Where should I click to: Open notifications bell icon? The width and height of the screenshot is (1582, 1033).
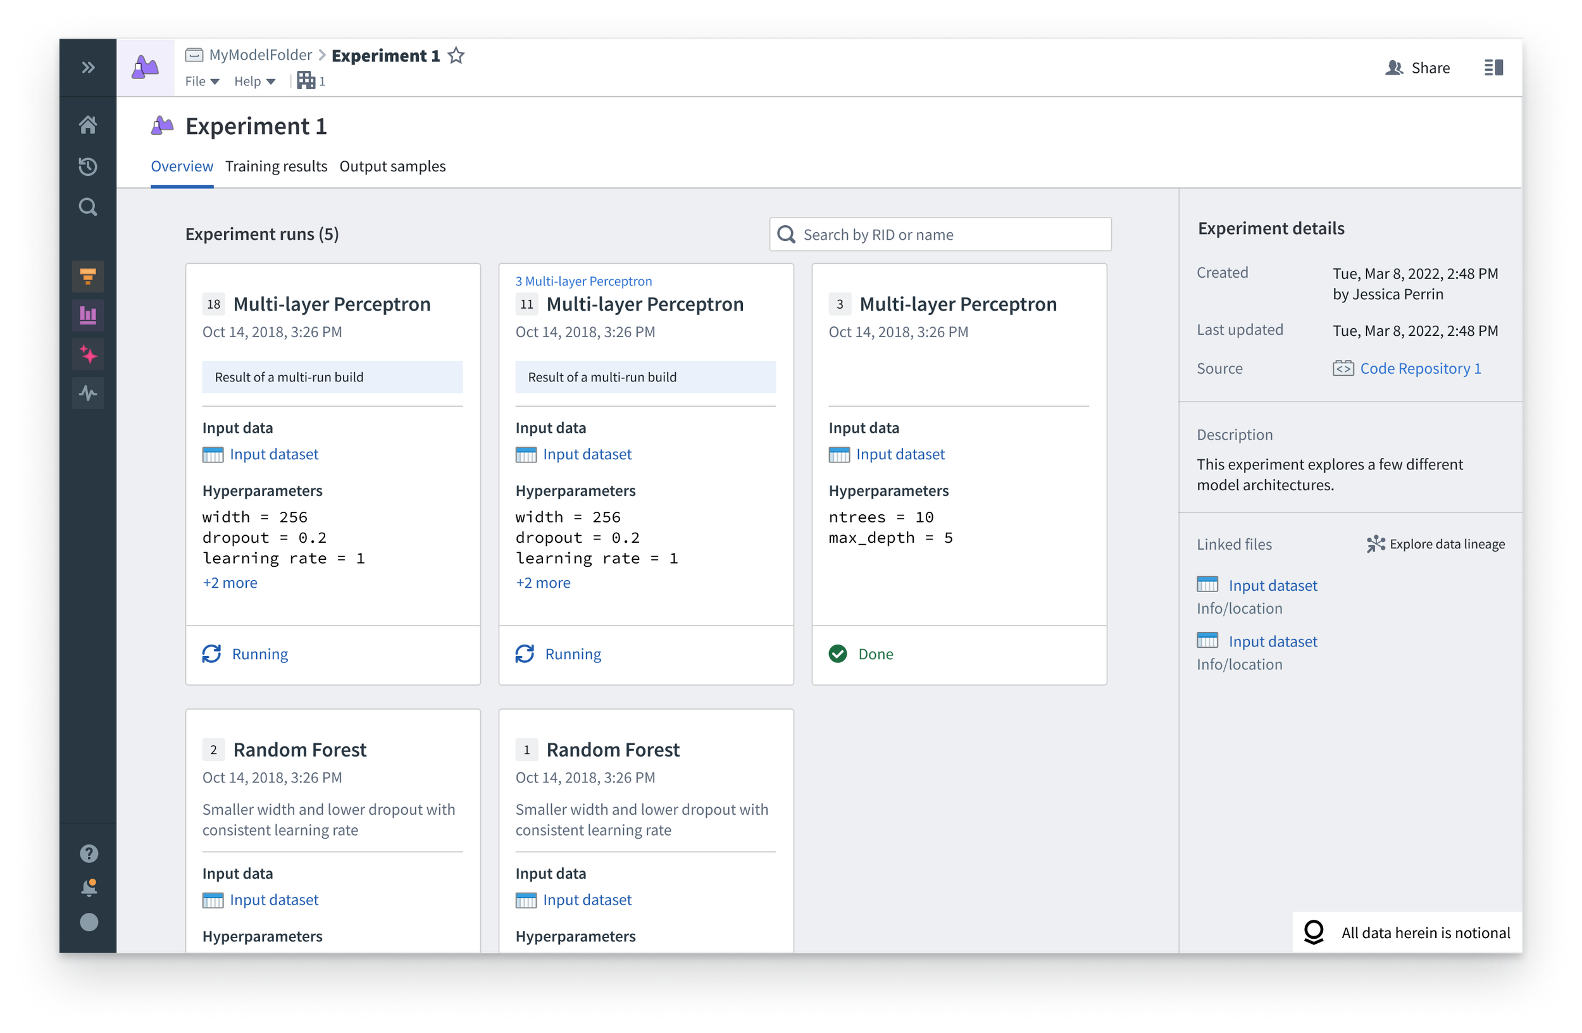89,888
